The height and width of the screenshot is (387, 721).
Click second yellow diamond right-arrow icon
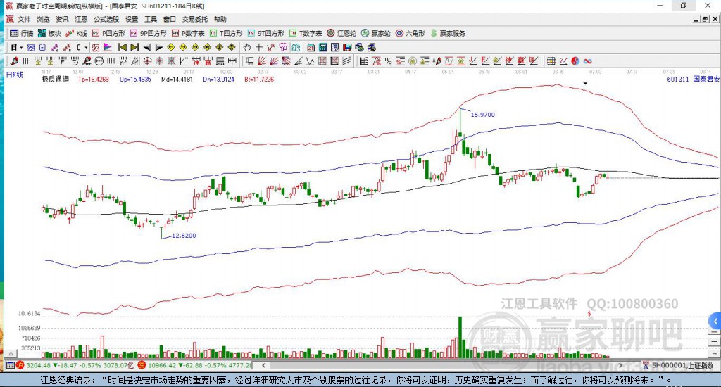point(183,47)
